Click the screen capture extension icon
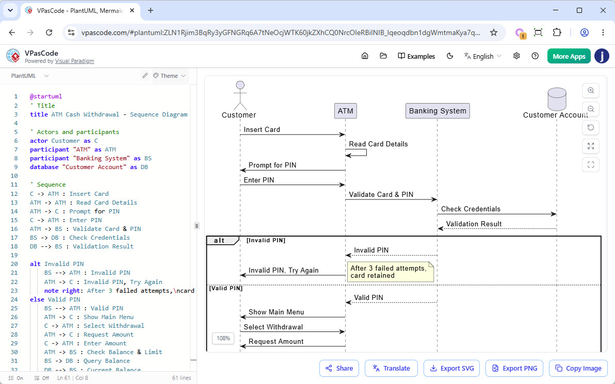The image size is (615, 384). [538, 32]
